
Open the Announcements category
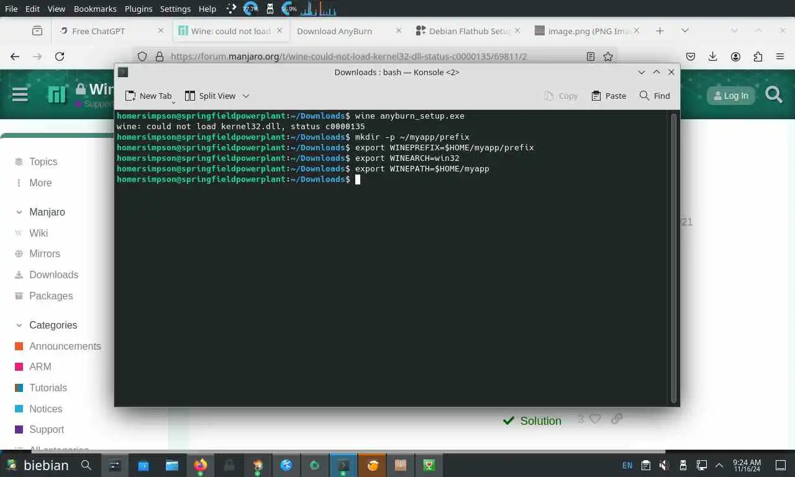coord(65,346)
